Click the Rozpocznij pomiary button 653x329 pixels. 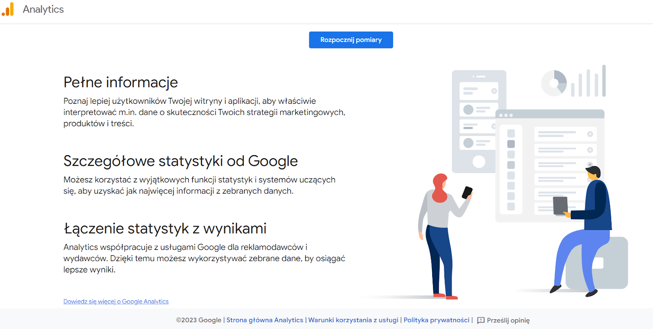[351, 40]
